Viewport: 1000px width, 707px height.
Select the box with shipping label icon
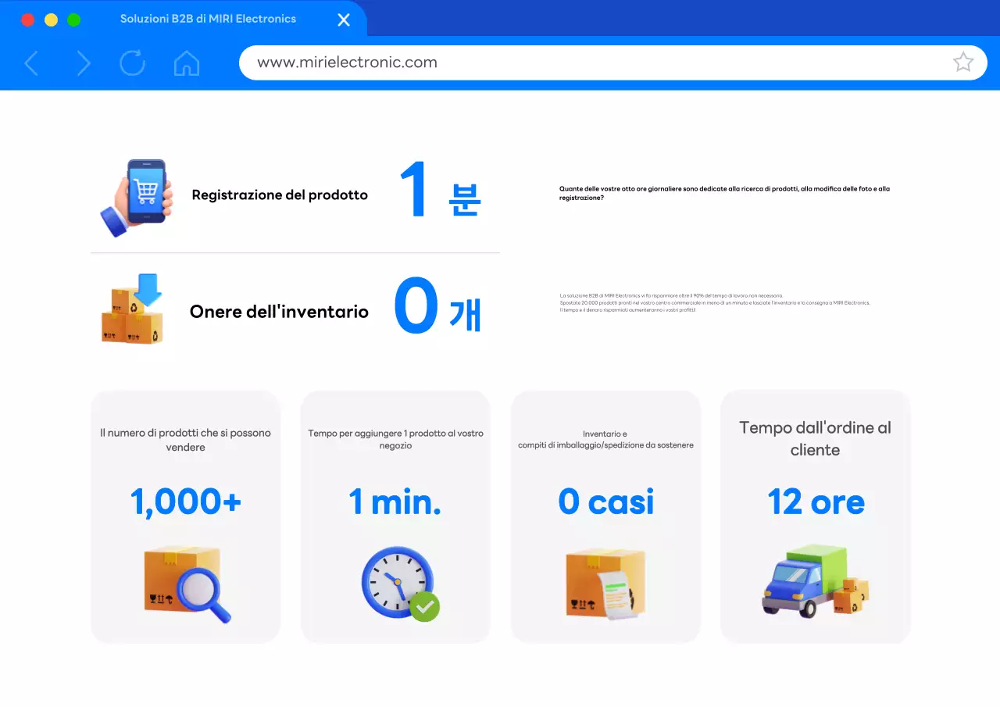pos(605,582)
